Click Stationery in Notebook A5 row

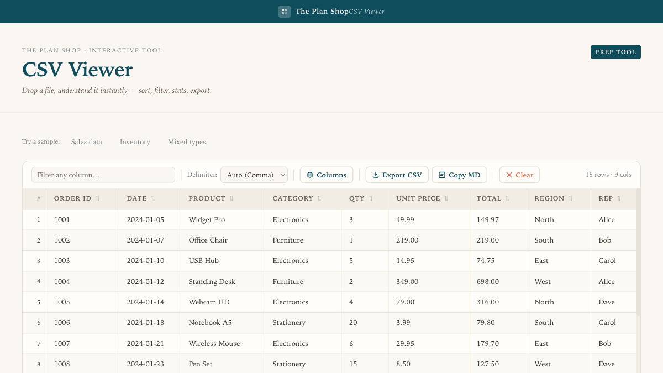click(303, 323)
